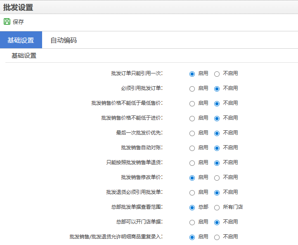
Task: Select 总部 for 总部批发单据查看范围
Action: pos(192,207)
